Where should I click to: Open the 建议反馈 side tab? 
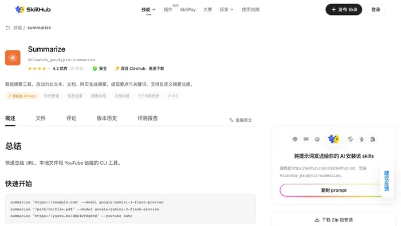click(387, 181)
